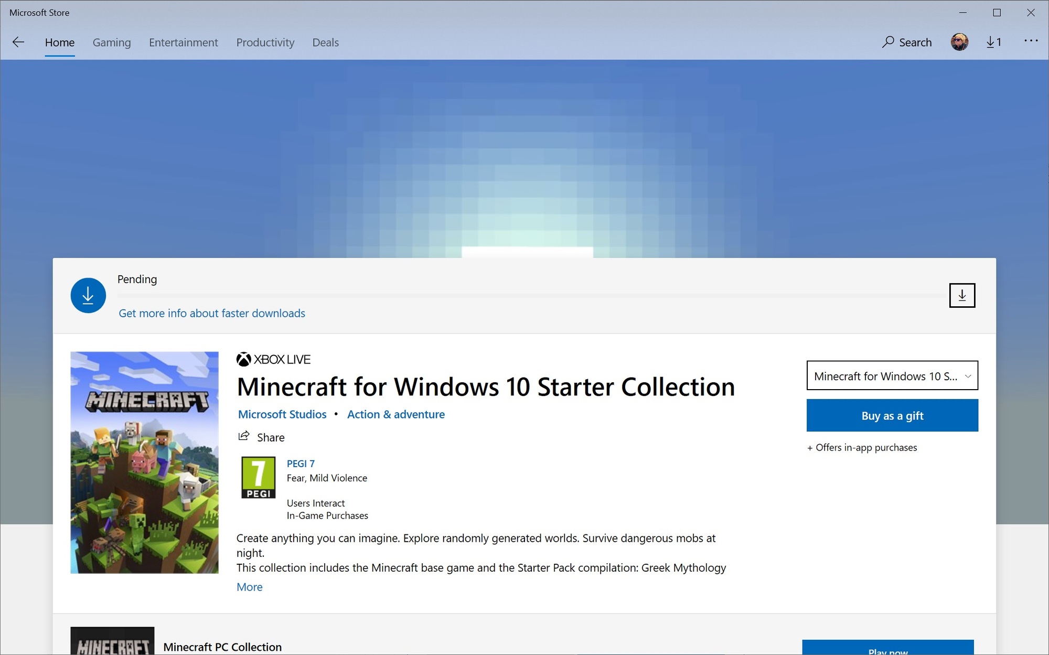Image resolution: width=1049 pixels, height=655 pixels.
Task: Open the Microsoft Studios publisher link
Action: click(x=282, y=414)
